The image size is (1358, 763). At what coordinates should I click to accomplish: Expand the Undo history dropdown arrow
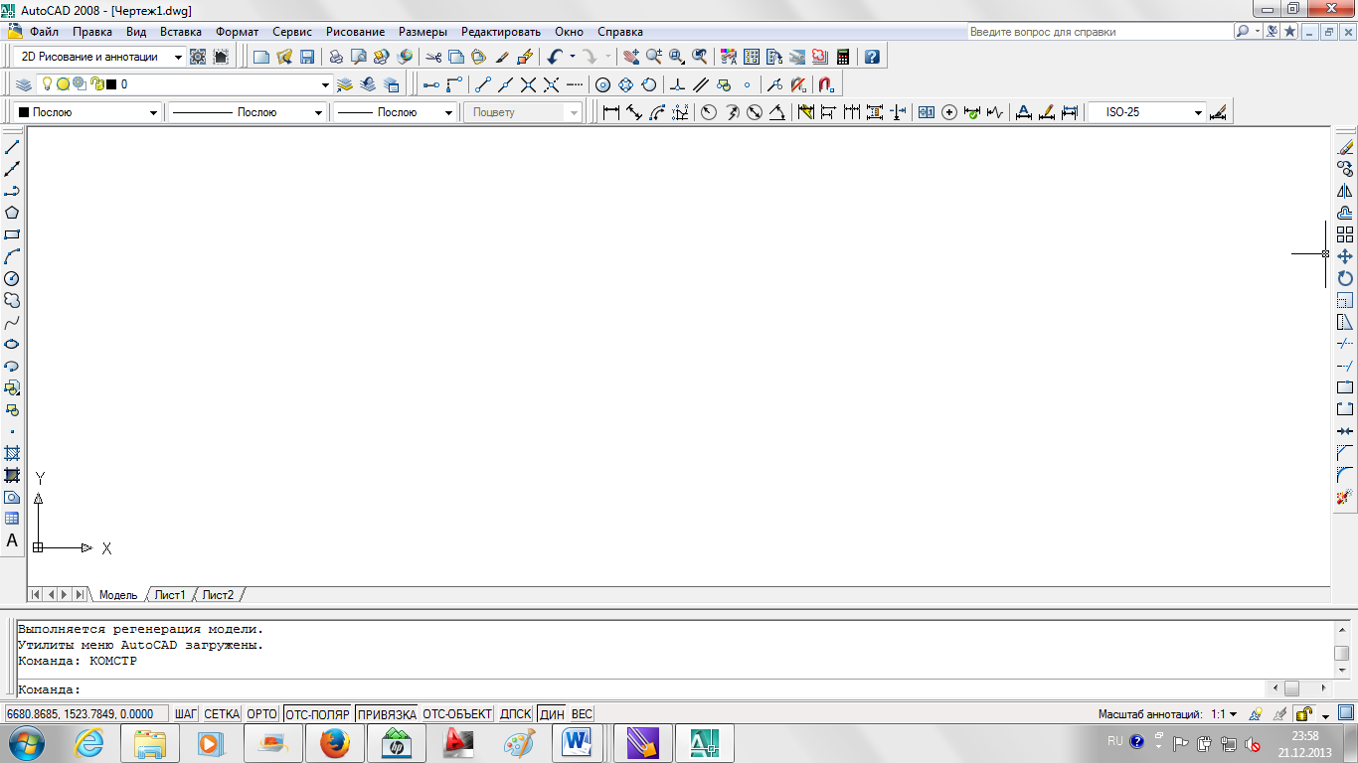click(x=572, y=57)
